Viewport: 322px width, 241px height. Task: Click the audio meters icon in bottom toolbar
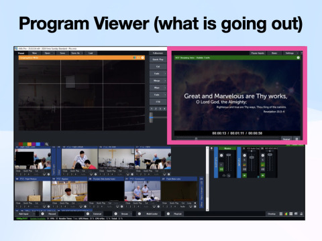286,214
